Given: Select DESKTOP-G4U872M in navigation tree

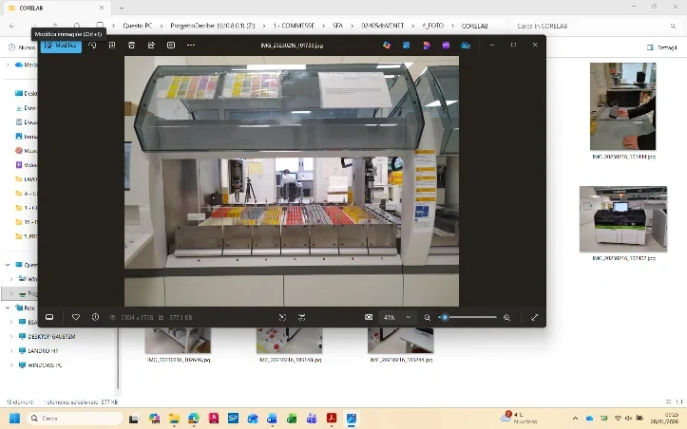Looking at the screenshot, I should coord(51,337).
